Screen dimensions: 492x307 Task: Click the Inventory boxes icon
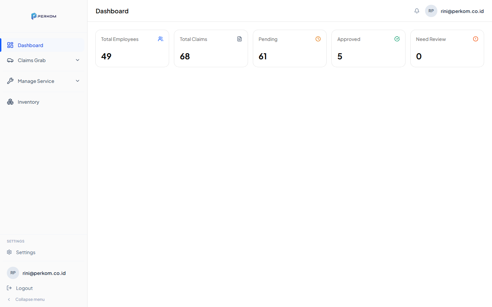pyautogui.click(x=10, y=102)
